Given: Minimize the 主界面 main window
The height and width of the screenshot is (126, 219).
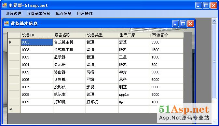Looking at the screenshot, I should 198,6.
